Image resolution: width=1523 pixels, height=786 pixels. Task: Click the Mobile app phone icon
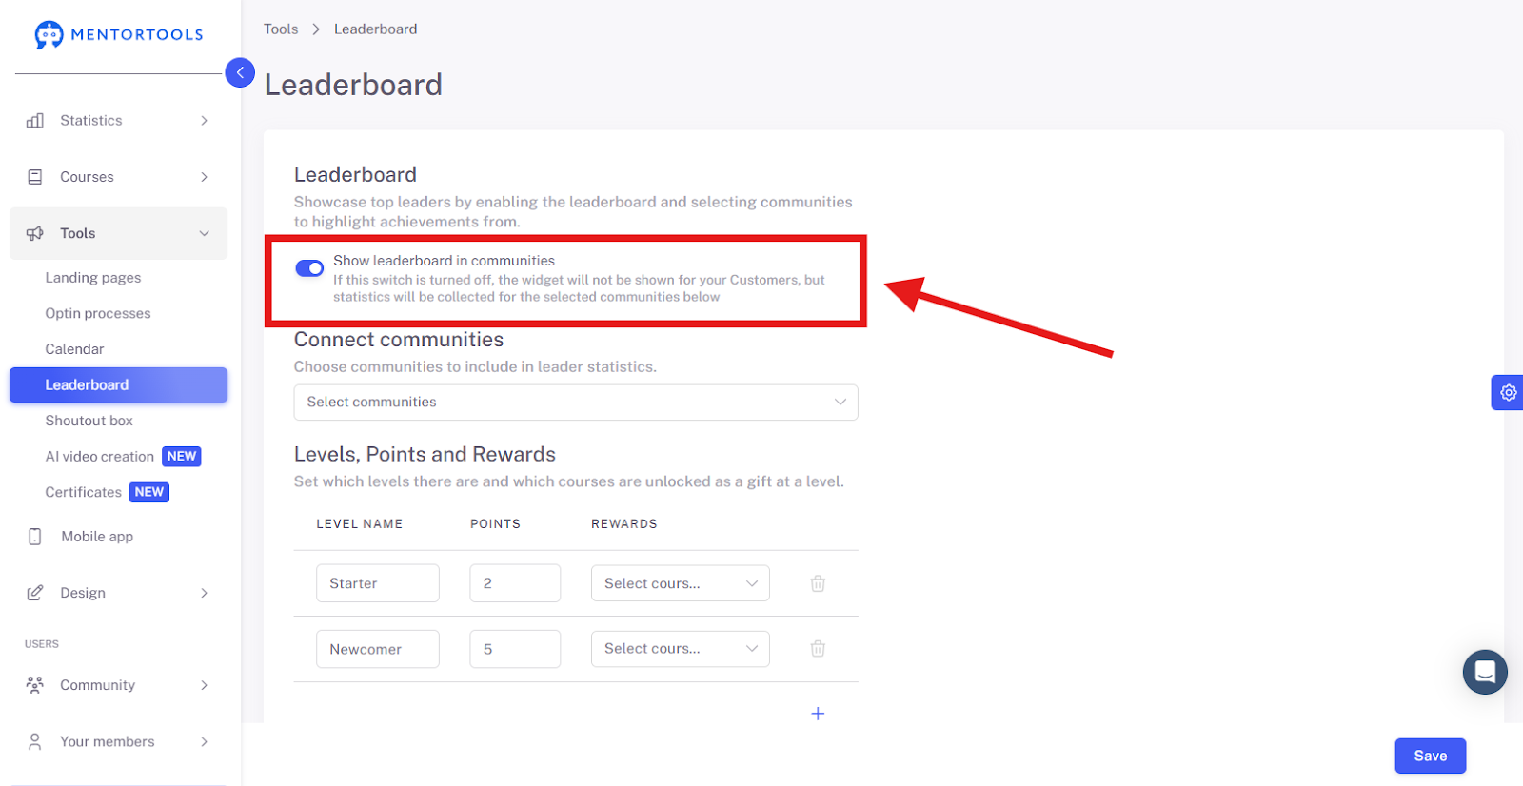[35, 537]
